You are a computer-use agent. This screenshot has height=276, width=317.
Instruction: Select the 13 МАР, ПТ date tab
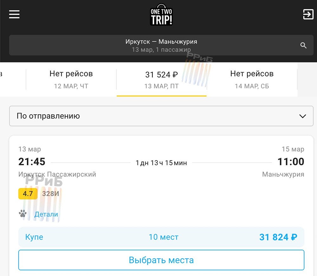161,79
